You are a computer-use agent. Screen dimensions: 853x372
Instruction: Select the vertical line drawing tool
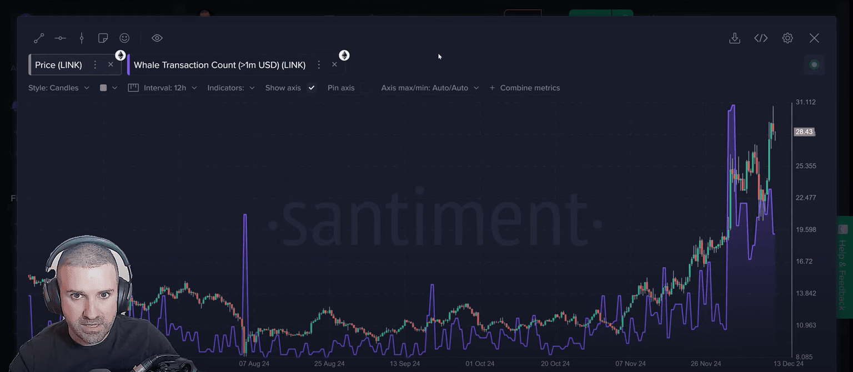point(82,38)
